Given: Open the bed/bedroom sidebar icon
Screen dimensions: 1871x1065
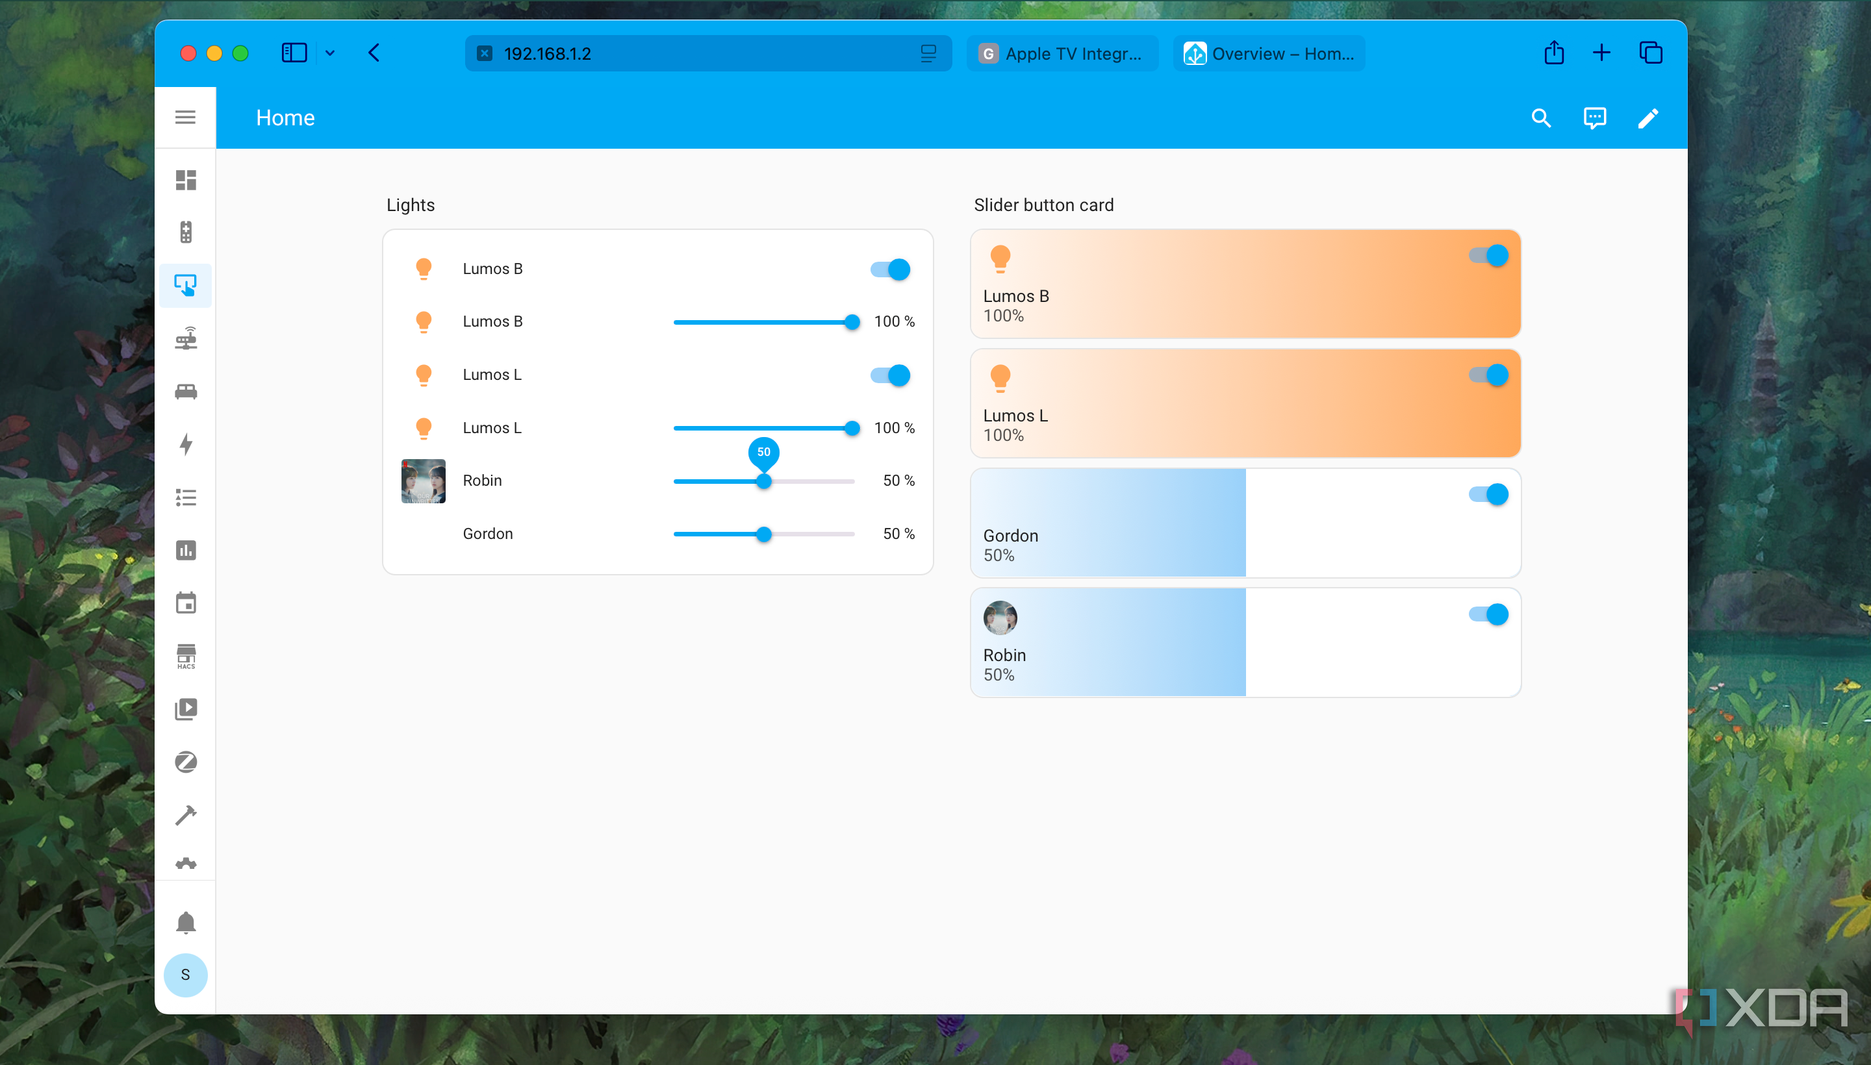Looking at the screenshot, I should [186, 392].
